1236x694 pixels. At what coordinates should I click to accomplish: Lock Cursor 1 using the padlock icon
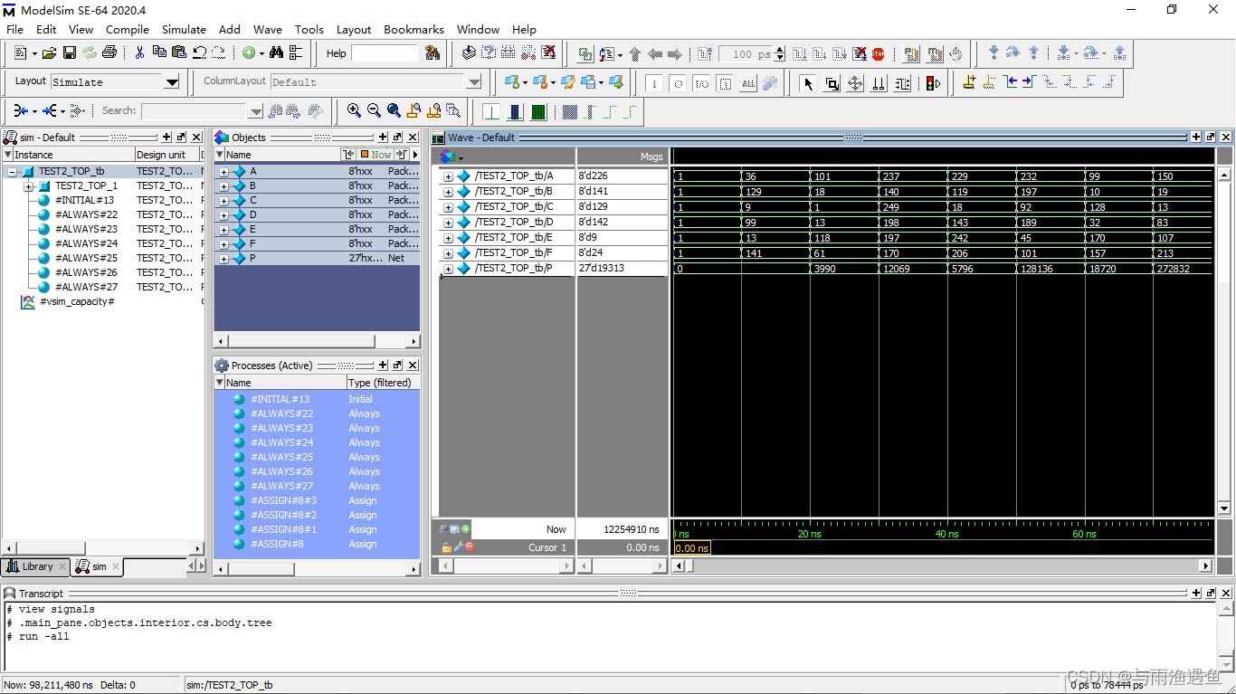(x=445, y=545)
